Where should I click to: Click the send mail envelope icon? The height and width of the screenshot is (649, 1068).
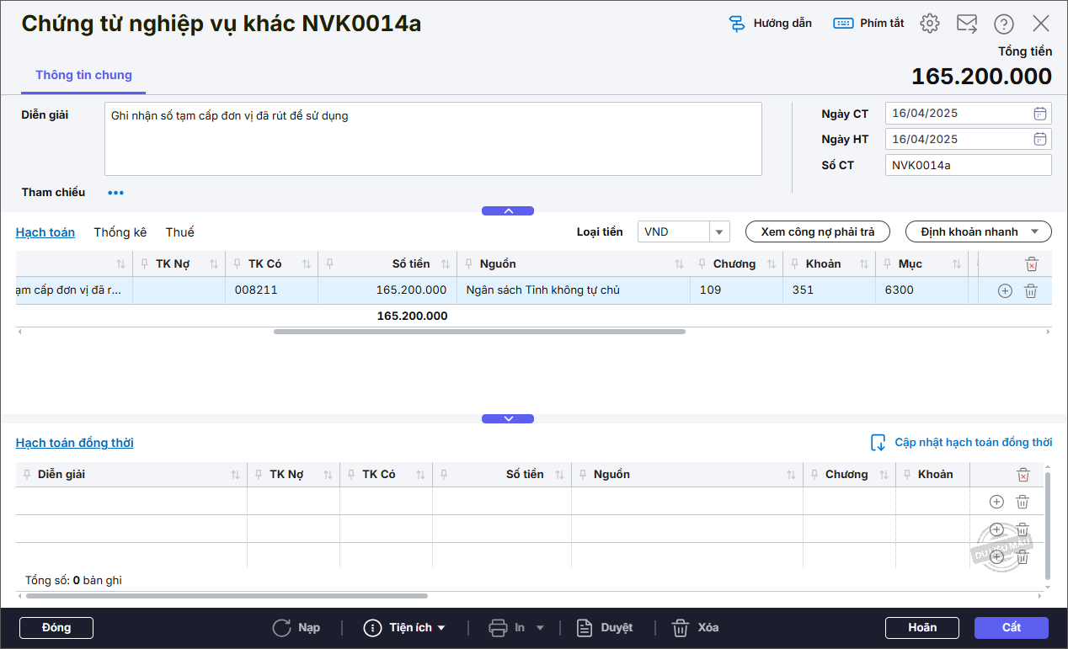click(967, 24)
